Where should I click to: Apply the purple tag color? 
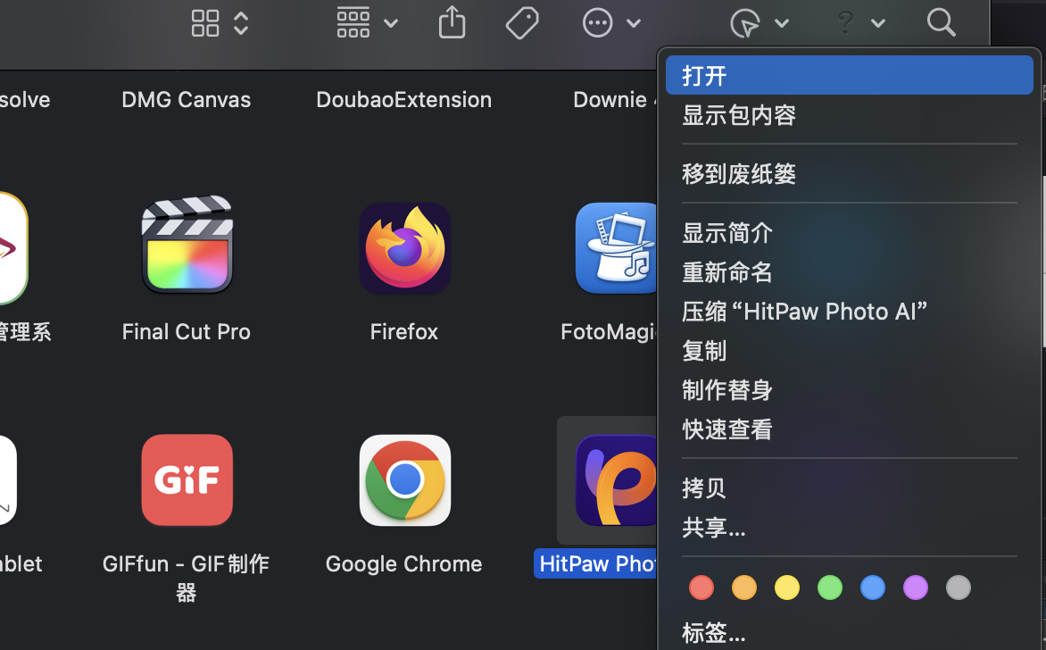tap(916, 587)
